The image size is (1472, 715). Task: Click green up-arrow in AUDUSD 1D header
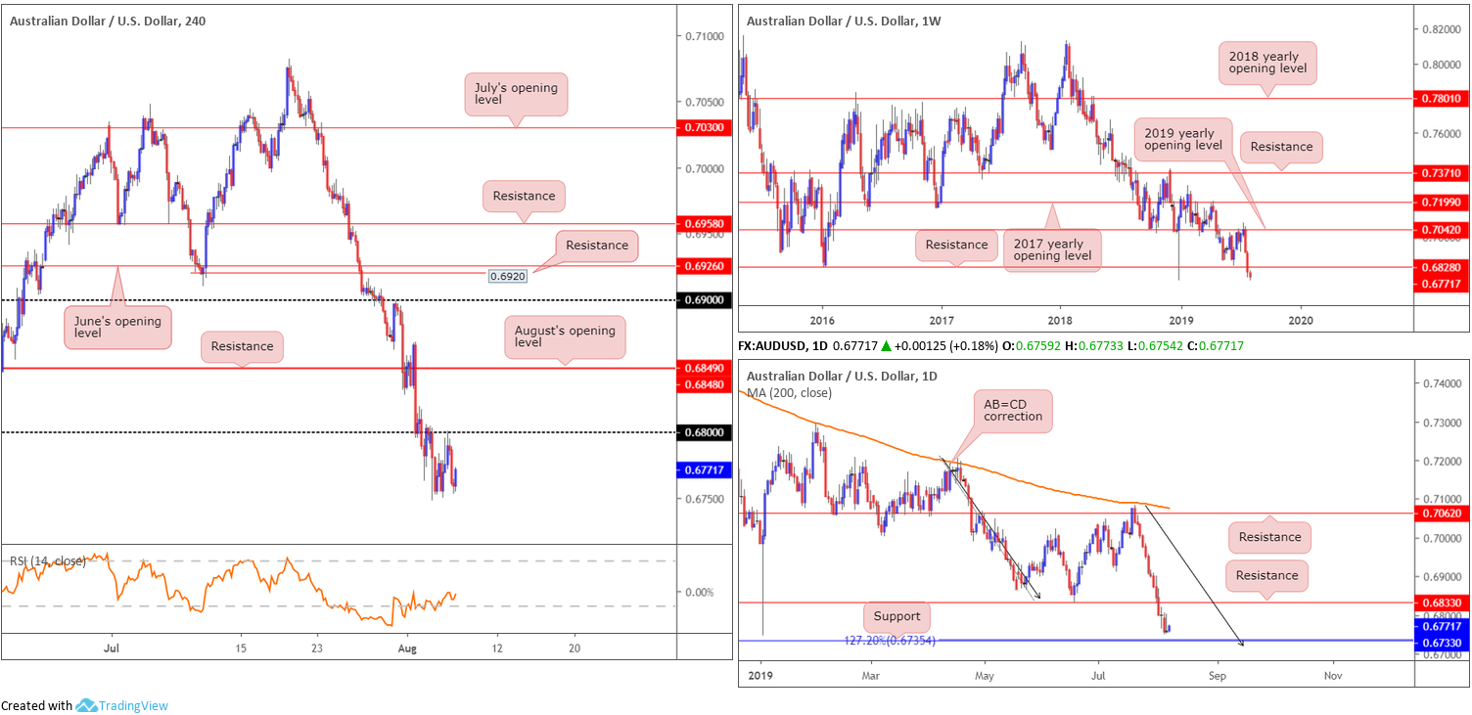886,346
